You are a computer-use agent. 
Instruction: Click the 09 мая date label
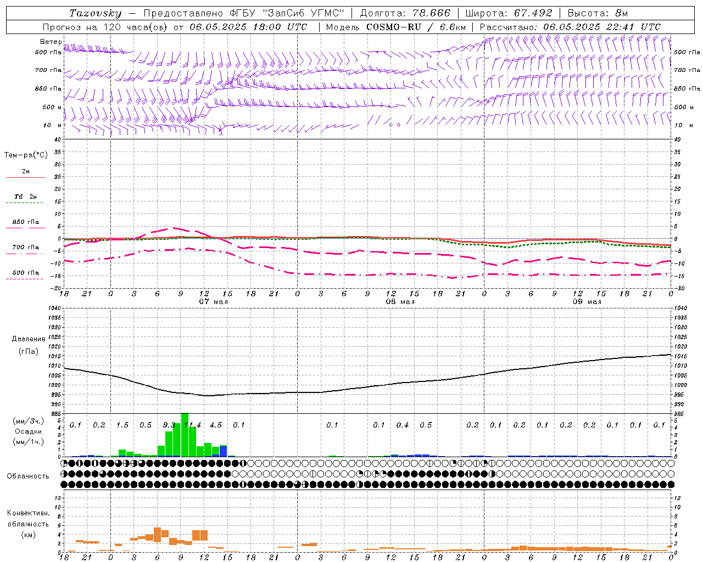click(x=587, y=302)
